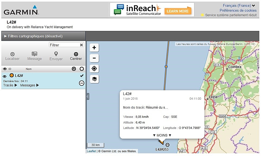Click the popup date 1 juin 2018

coord(130,99)
